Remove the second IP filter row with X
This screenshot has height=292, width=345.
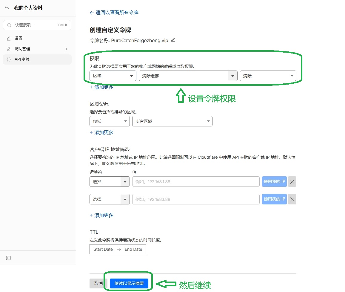click(292, 199)
